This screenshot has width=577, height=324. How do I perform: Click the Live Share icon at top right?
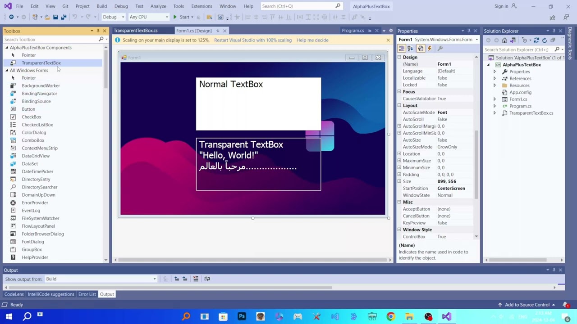click(x=553, y=18)
